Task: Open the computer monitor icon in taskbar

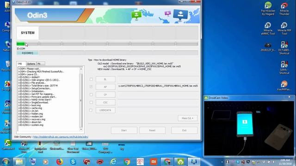Action: [33, 162]
